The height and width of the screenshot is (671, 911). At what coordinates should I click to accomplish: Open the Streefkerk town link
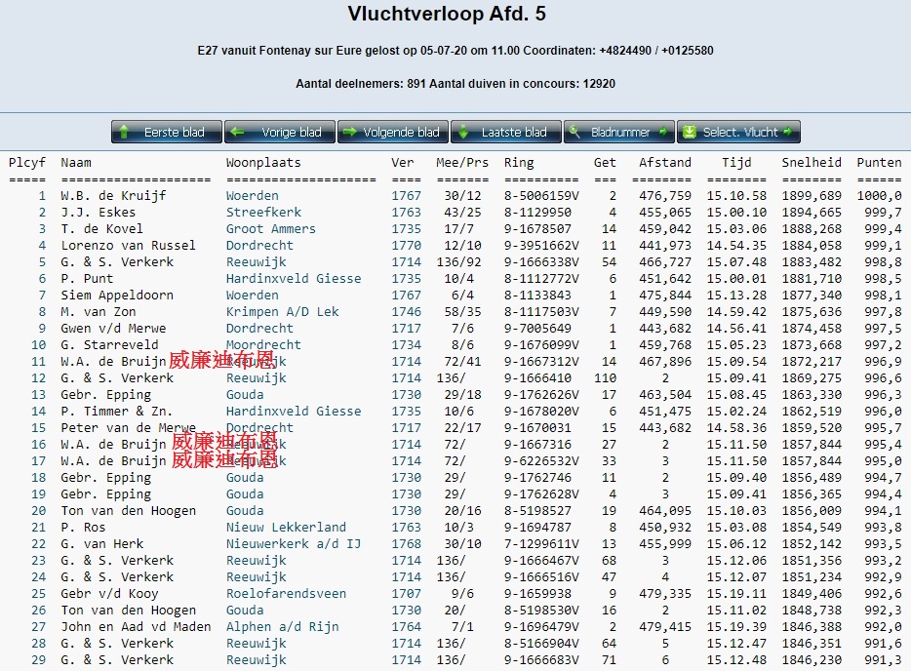[263, 212]
